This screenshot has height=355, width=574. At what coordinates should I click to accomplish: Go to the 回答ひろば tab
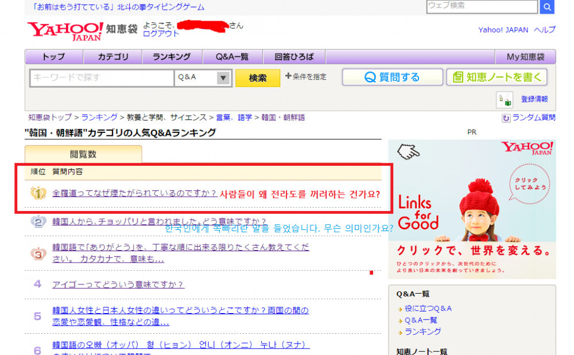294,57
